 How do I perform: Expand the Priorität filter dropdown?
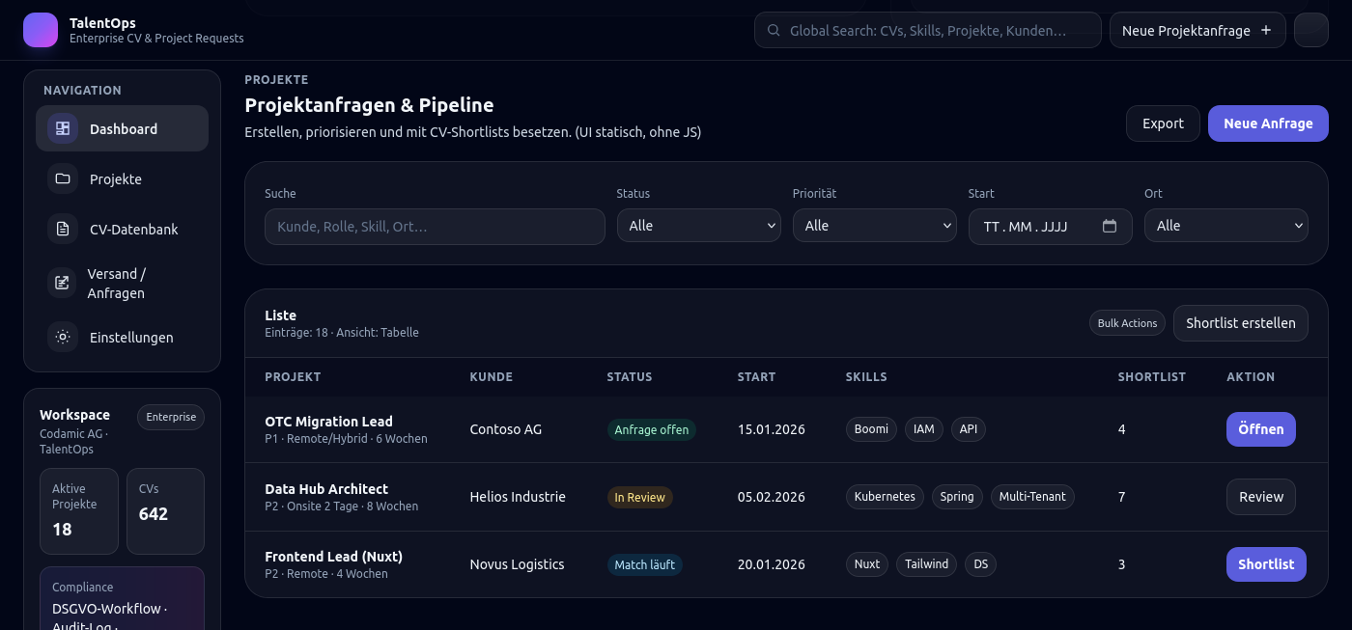tap(874, 226)
